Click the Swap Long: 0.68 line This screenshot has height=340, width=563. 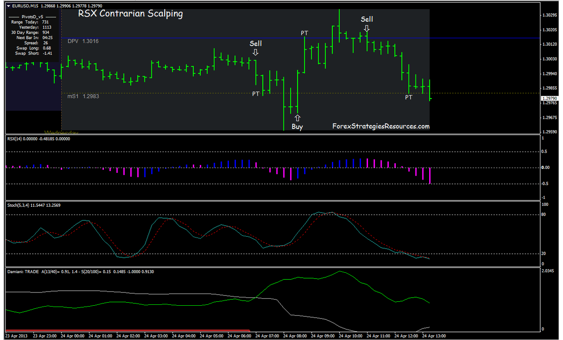click(33, 48)
